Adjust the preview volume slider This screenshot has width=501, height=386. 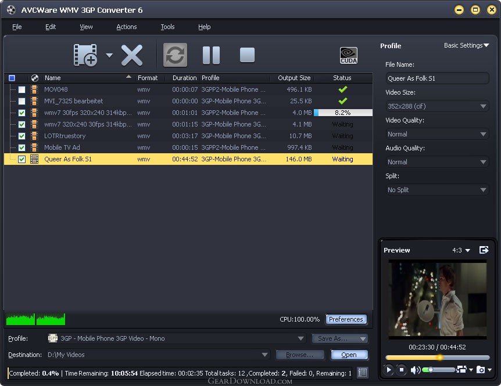click(x=438, y=370)
